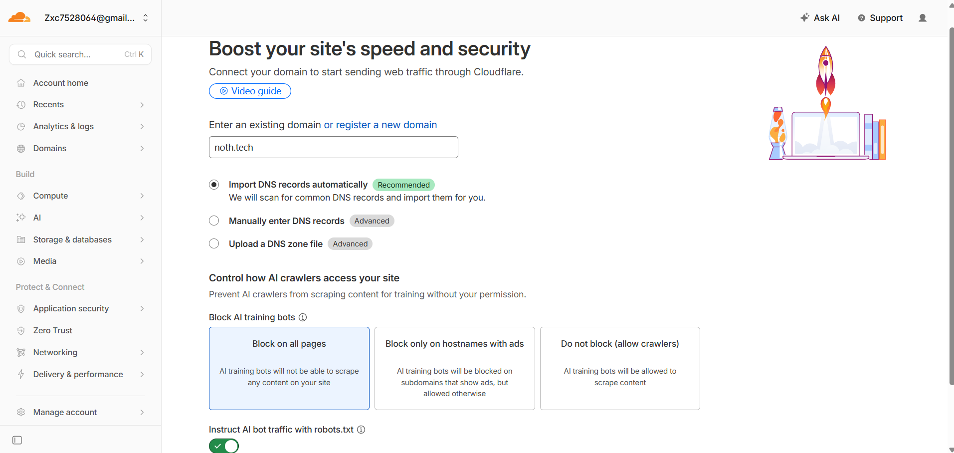Choose Upload a DNS zone file
The image size is (954, 453).
pos(214,243)
